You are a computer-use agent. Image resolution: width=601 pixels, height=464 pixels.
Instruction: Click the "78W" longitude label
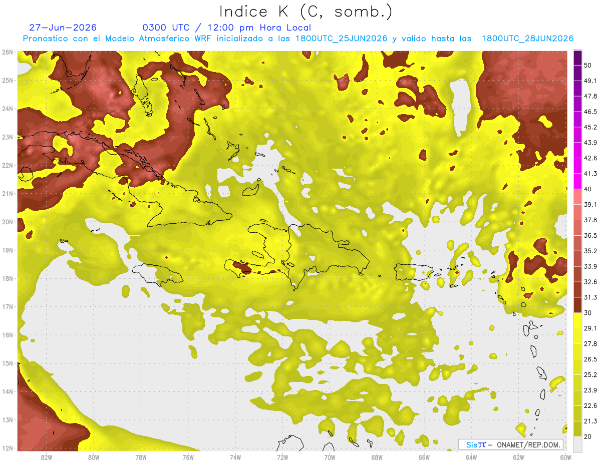click(x=141, y=457)
